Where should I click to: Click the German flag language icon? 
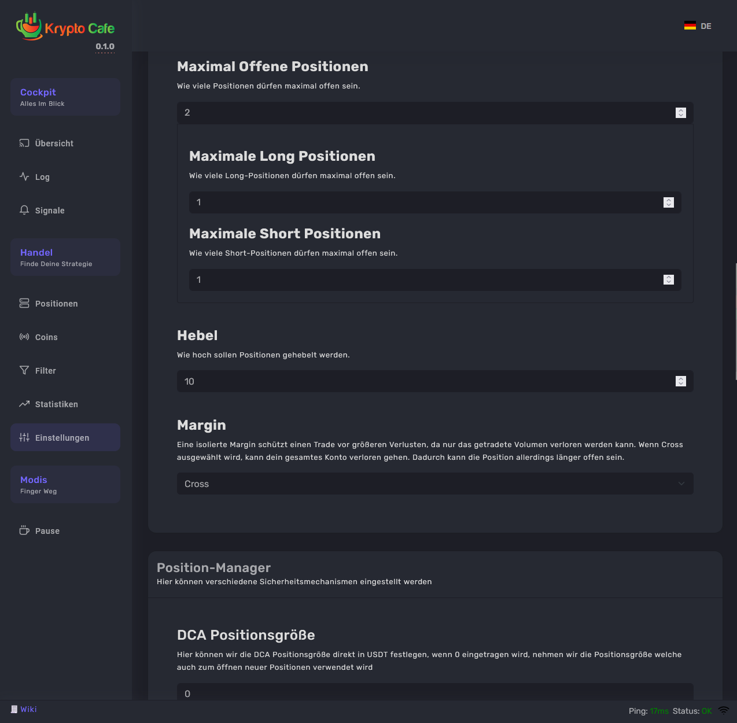[690, 26]
